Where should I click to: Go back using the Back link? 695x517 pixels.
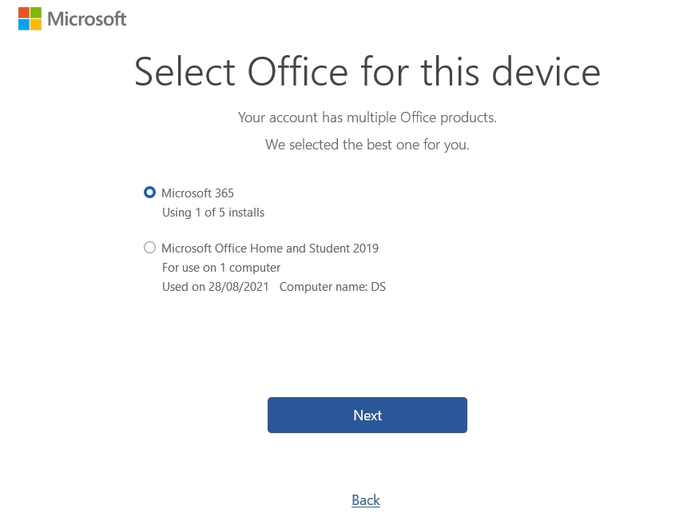tap(366, 500)
